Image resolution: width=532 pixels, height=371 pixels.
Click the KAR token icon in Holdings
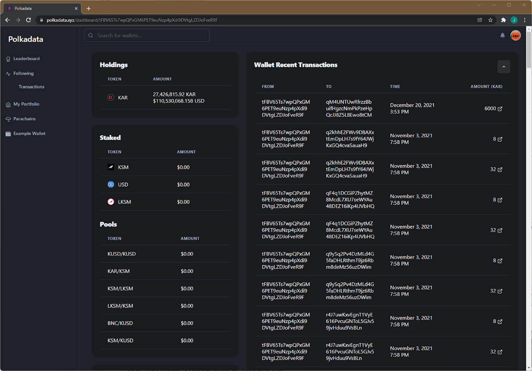pyautogui.click(x=111, y=98)
